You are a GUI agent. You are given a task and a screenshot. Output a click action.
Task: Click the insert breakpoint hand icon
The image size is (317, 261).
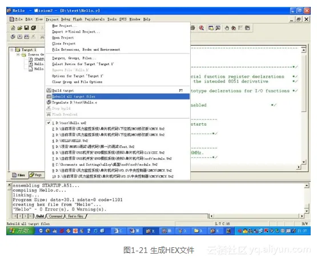227,28
